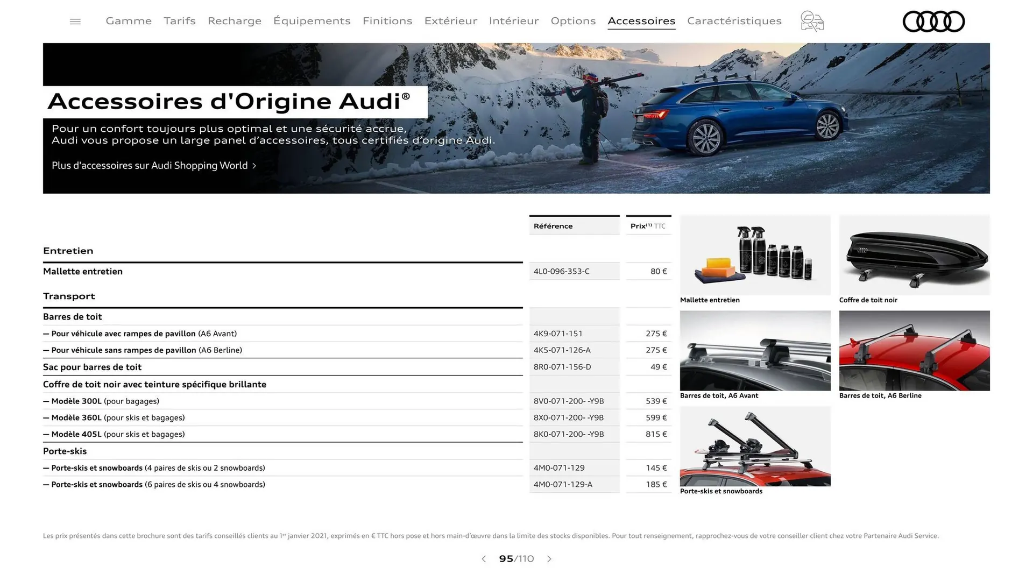Screen dimensions: 1033x581
Task: Open the Recharge menu item
Action: pyautogui.click(x=234, y=20)
